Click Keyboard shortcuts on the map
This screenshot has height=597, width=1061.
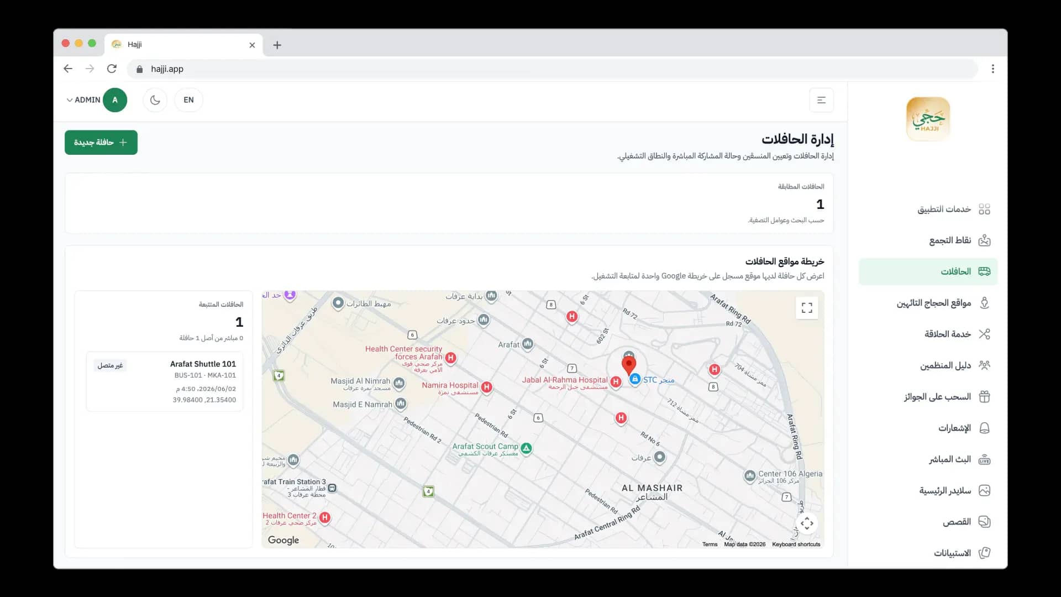pos(796,544)
